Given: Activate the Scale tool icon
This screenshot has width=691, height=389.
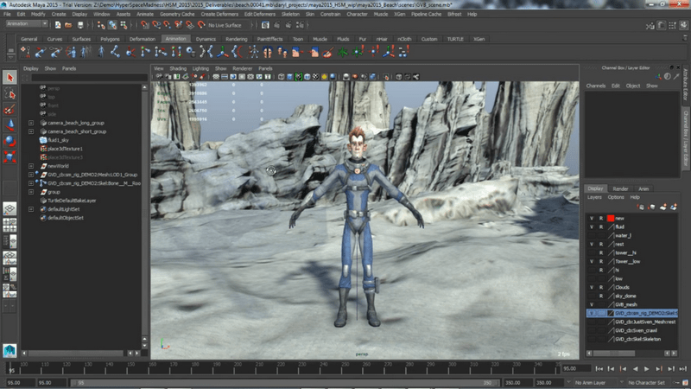Looking at the screenshot, I should click(x=10, y=157).
